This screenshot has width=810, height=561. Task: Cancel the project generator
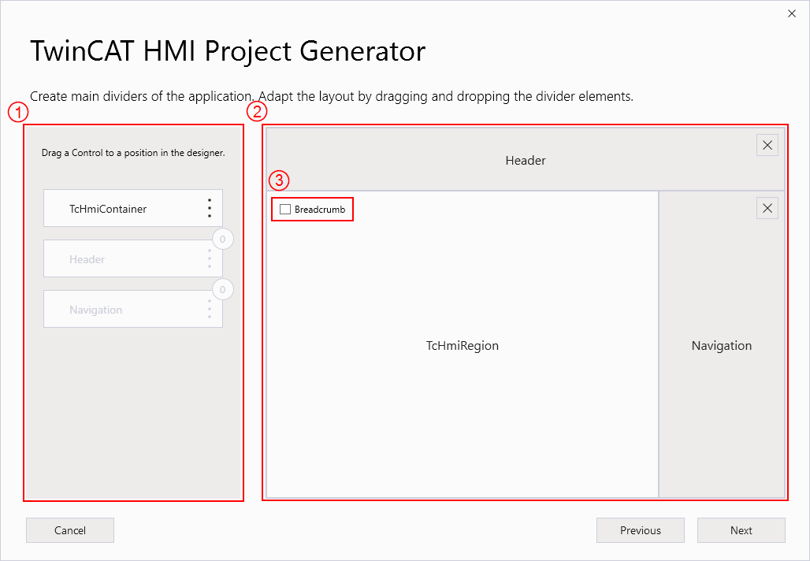tap(70, 530)
